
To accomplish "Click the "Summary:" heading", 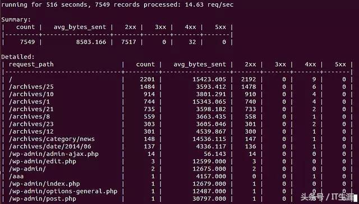I will click(16, 20).
